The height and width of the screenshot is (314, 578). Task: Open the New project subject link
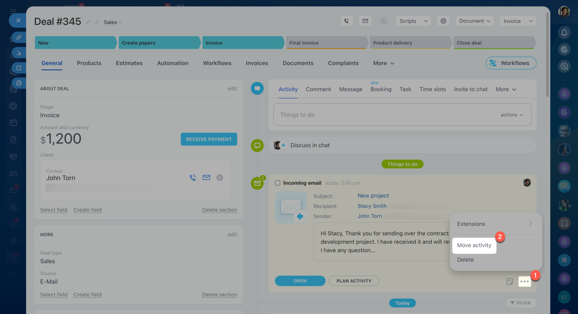[373, 196]
